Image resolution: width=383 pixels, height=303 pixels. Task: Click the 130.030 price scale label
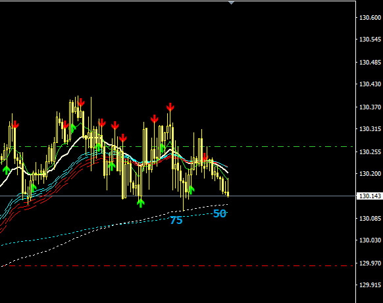(x=370, y=240)
